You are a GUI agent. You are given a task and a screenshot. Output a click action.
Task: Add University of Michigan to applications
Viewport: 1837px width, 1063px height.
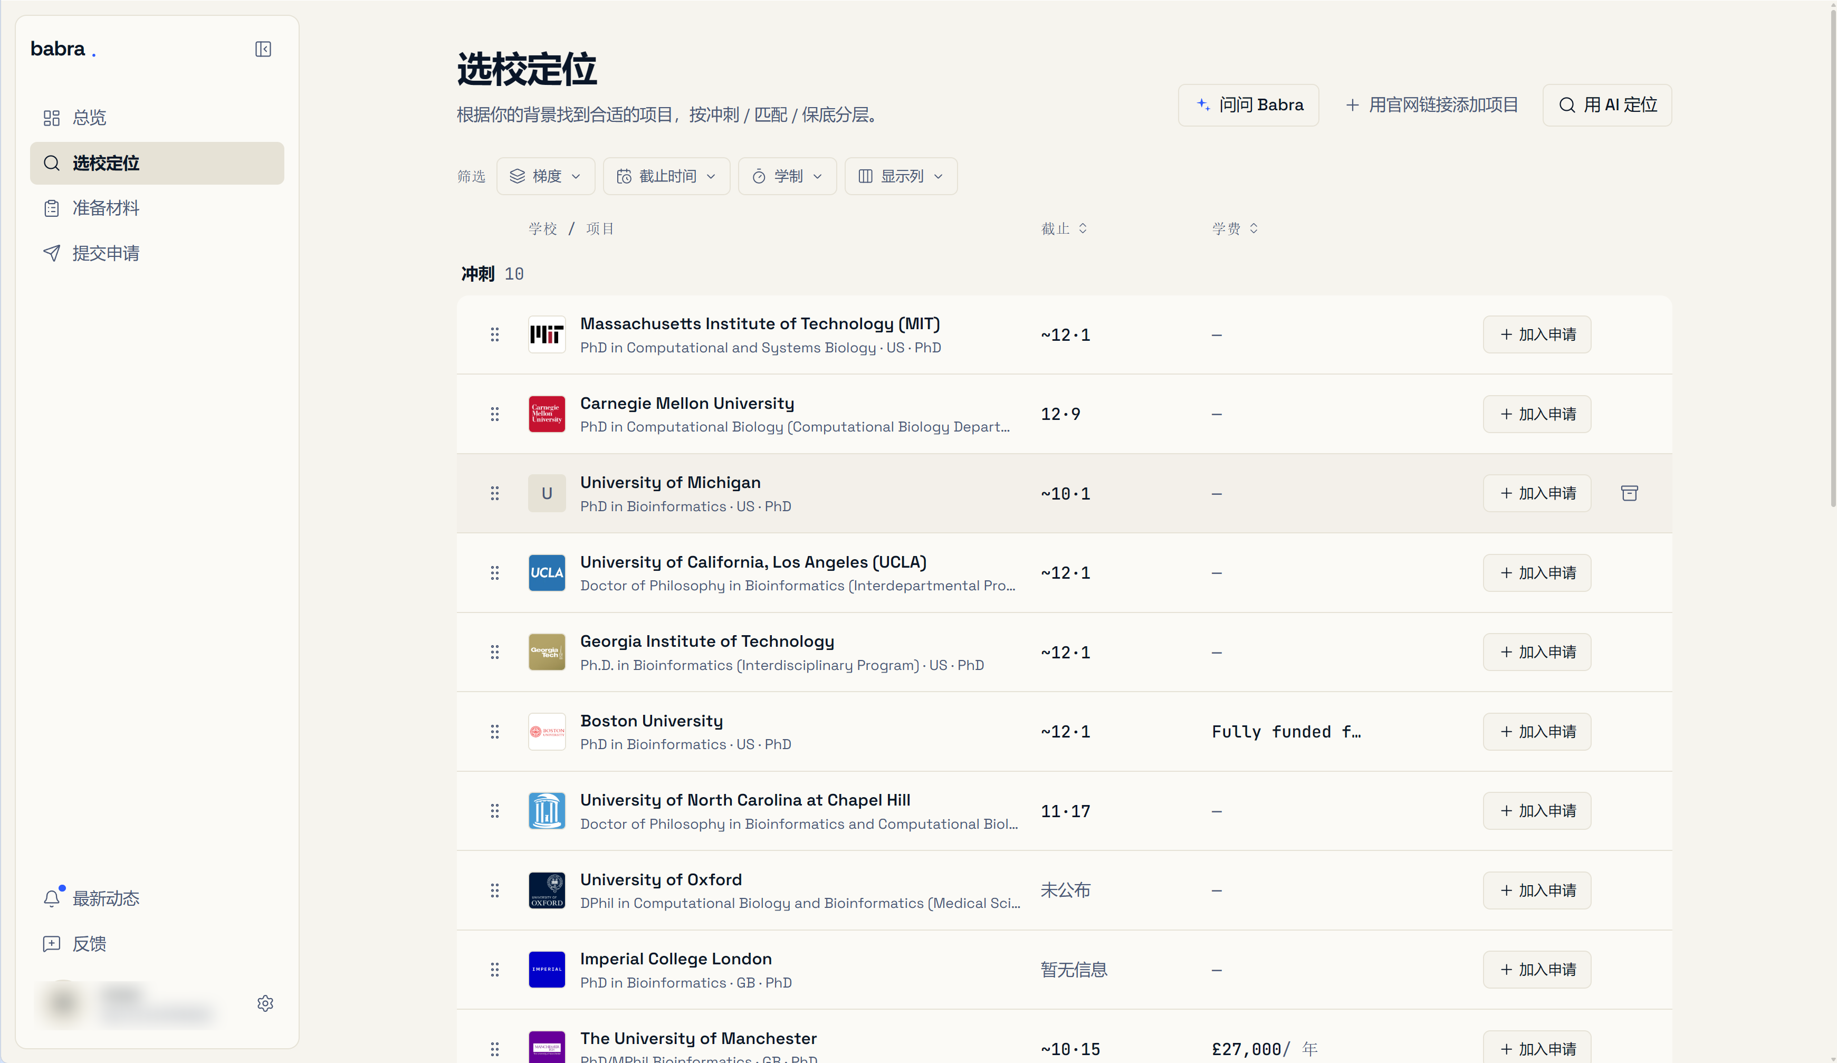point(1537,494)
